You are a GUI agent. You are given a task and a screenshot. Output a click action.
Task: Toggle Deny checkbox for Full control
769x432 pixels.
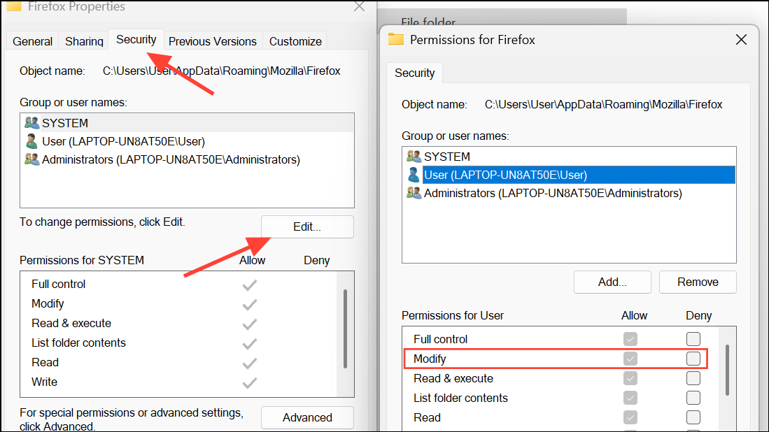point(693,339)
